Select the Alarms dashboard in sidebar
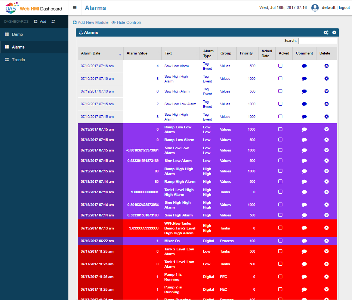Screen dimensions: 352x300 coord(18,47)
